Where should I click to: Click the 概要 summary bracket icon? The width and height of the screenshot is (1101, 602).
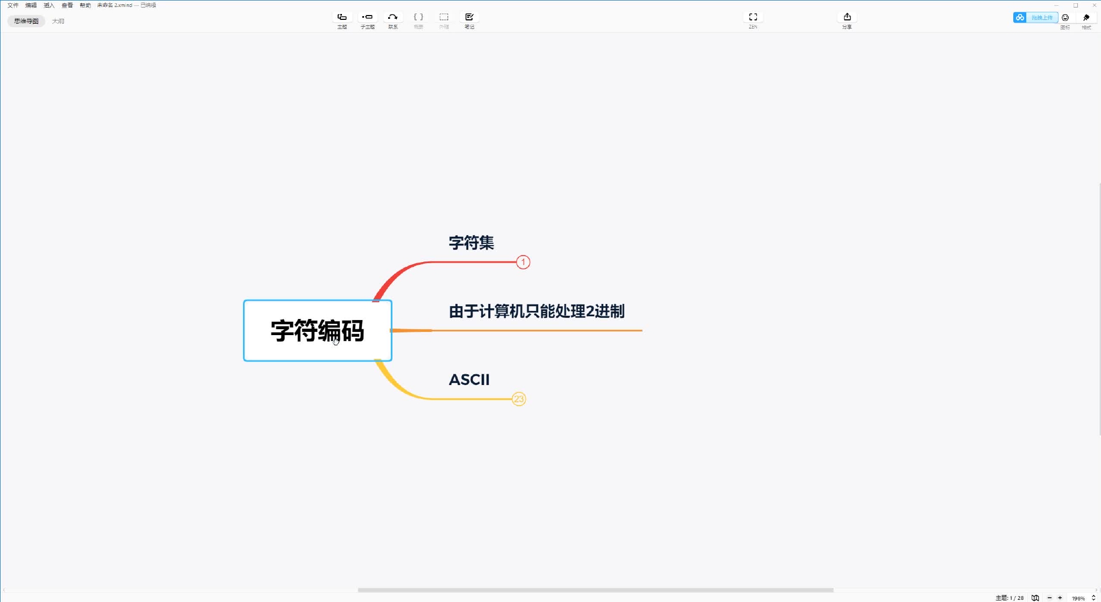(418, 17)
